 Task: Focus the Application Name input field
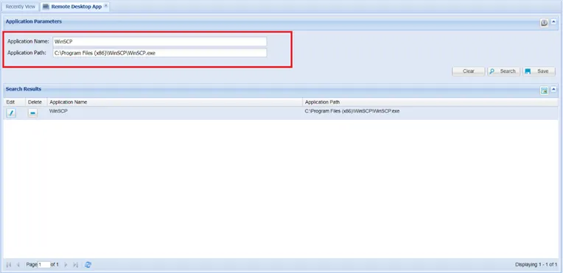pyautogui.click(x=160, y=42)
